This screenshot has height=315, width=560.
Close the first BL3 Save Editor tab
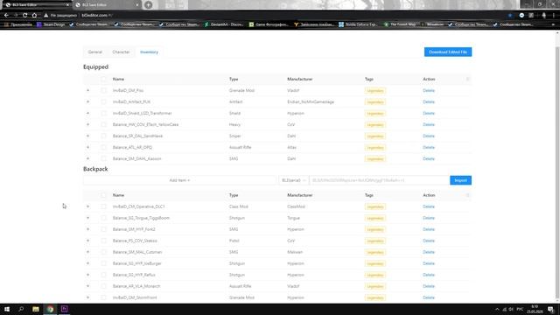tap(67, 5)
